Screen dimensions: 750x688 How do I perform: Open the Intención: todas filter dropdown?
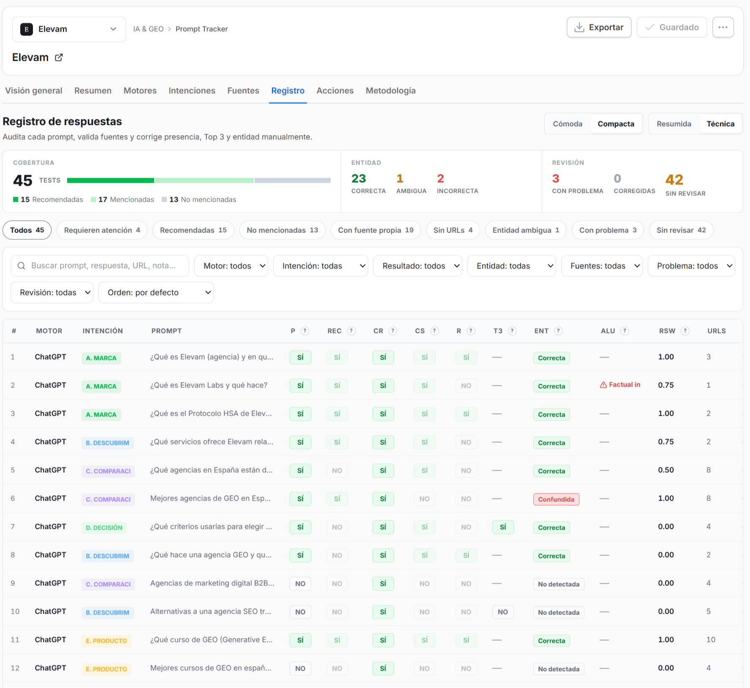321,266
